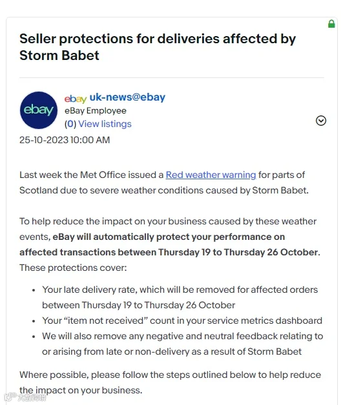
Task: Click the late delivery rate bullet
Action: tap(180, 297)
